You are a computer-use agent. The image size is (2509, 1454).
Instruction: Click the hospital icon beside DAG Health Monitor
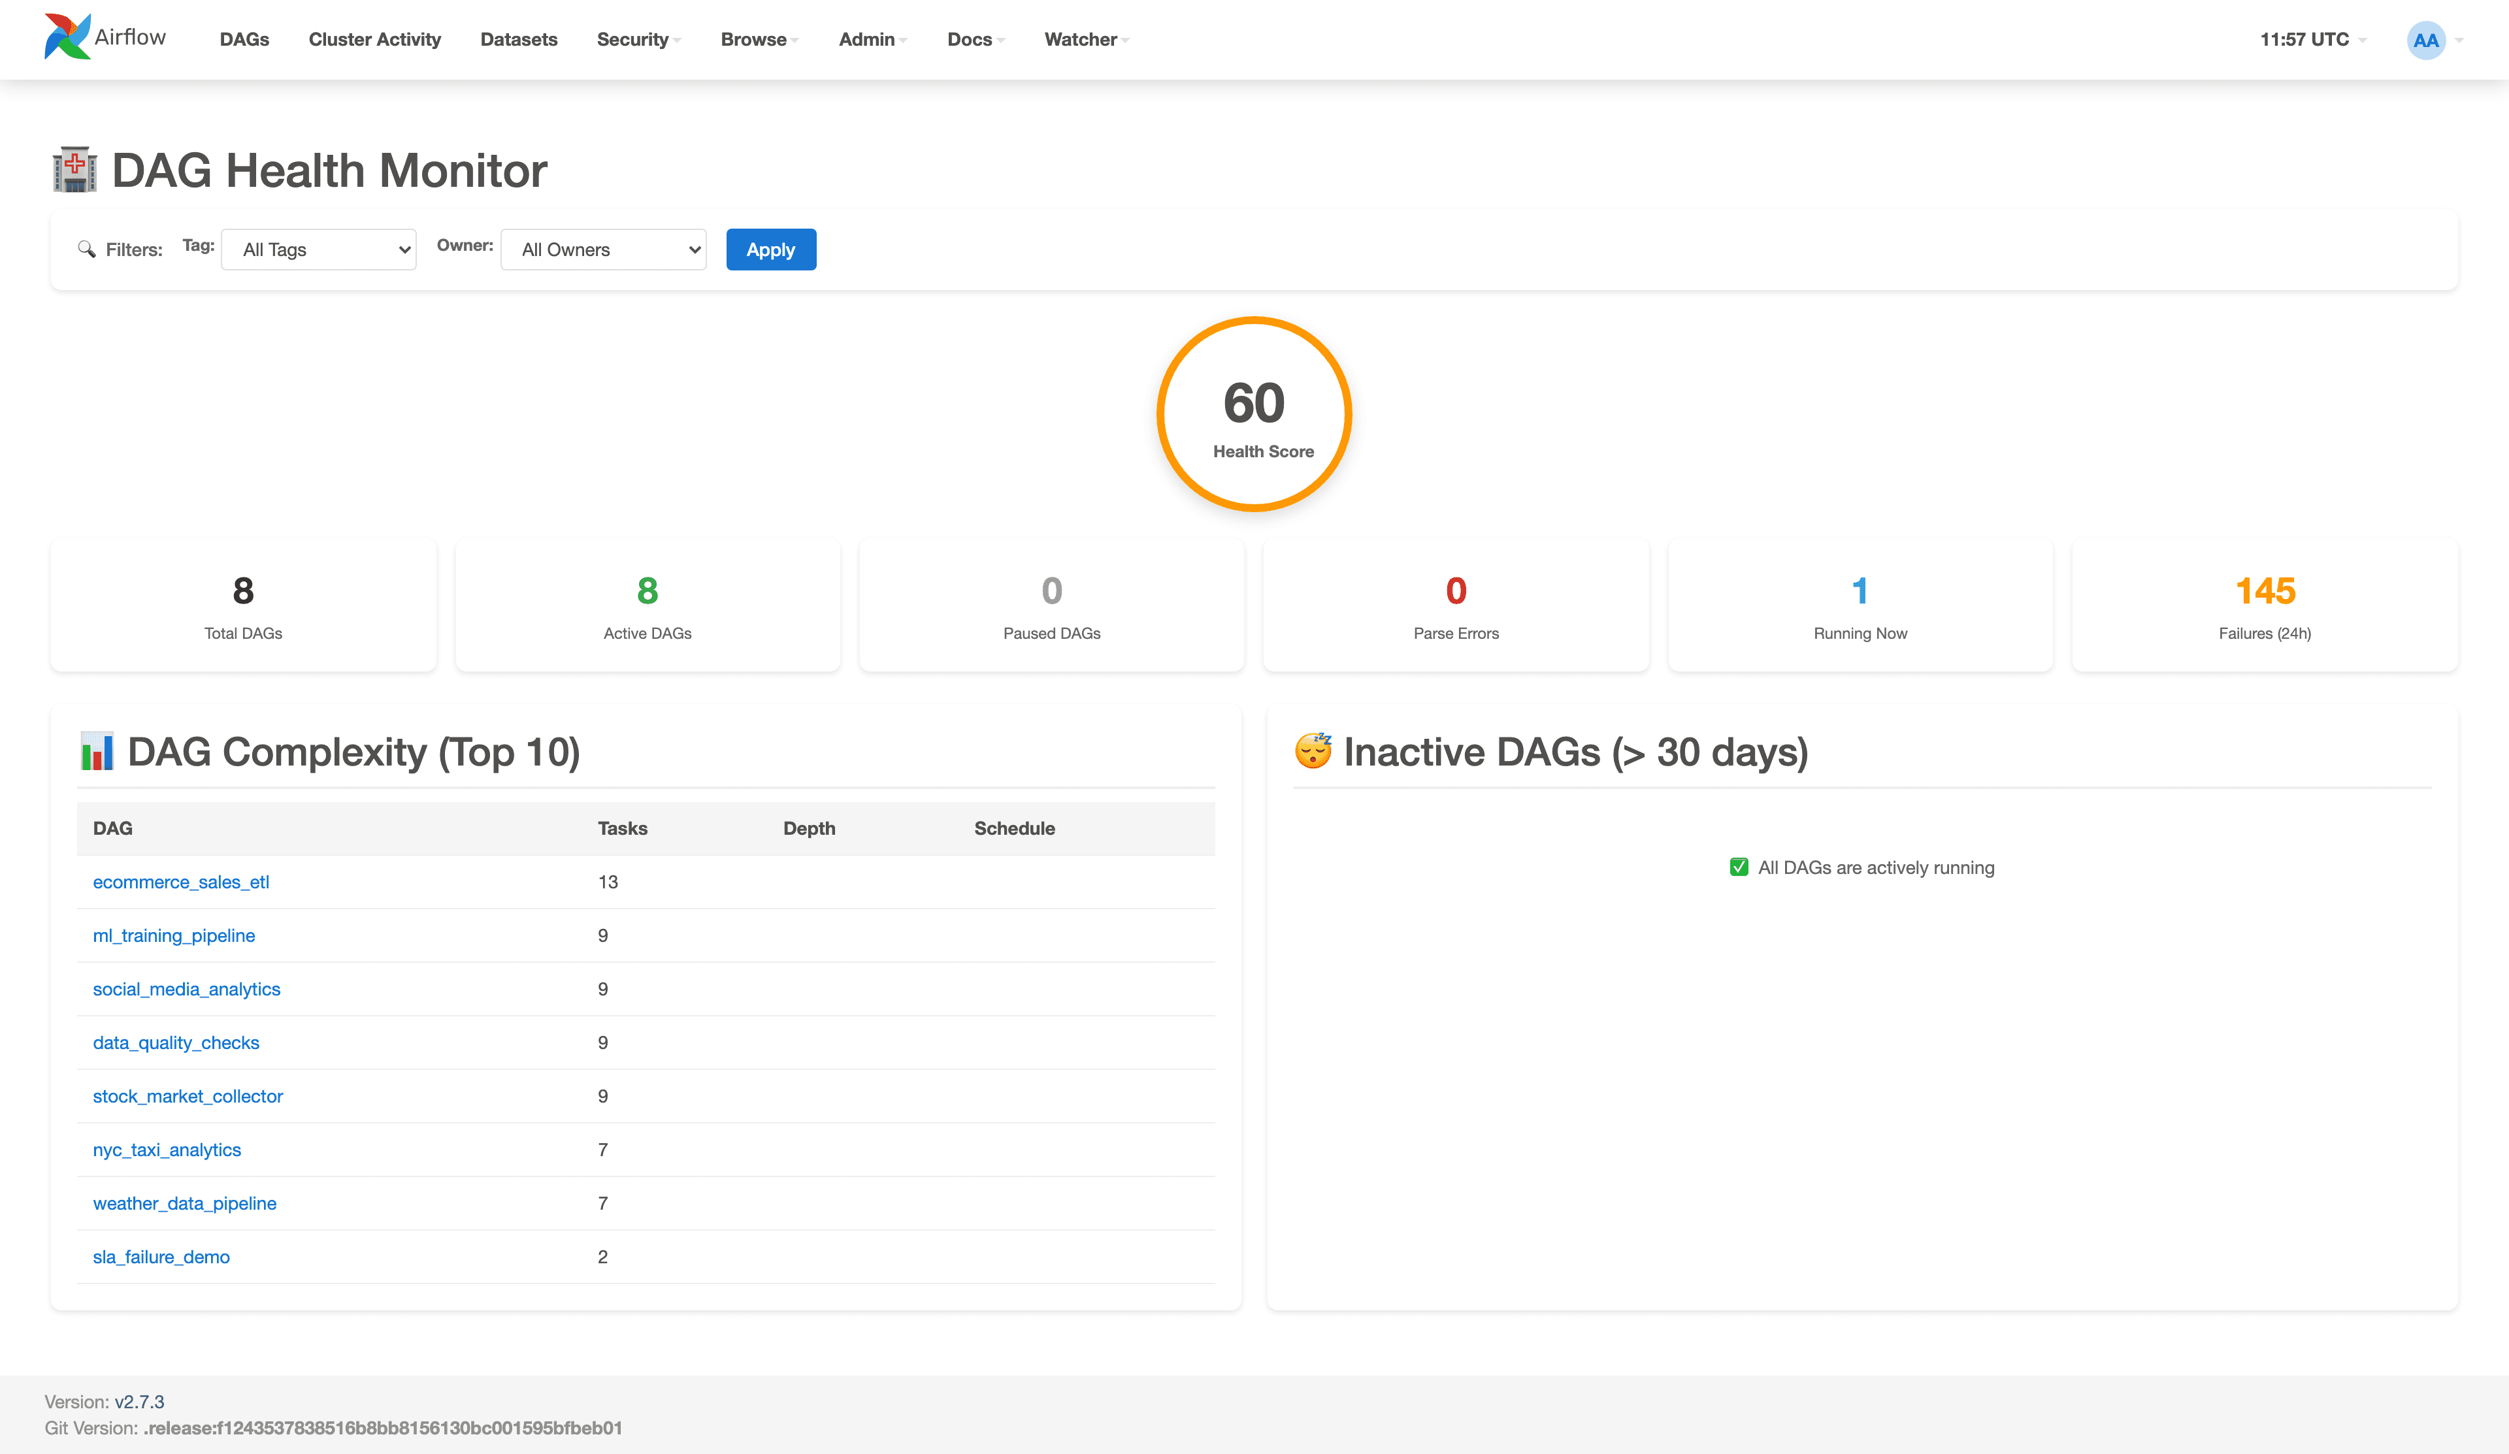74,169
